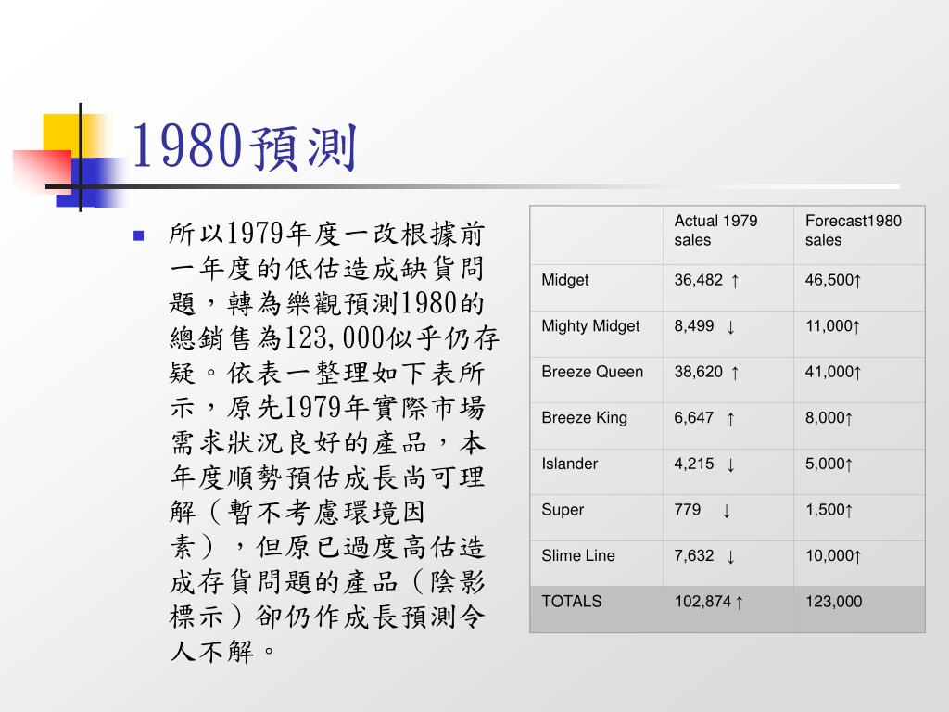Select the forecast value 5,000
The image size is (949, 712).
point(825,464)
